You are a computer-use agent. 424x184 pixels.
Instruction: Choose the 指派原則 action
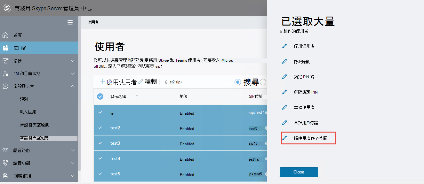(x=302, y=61)
